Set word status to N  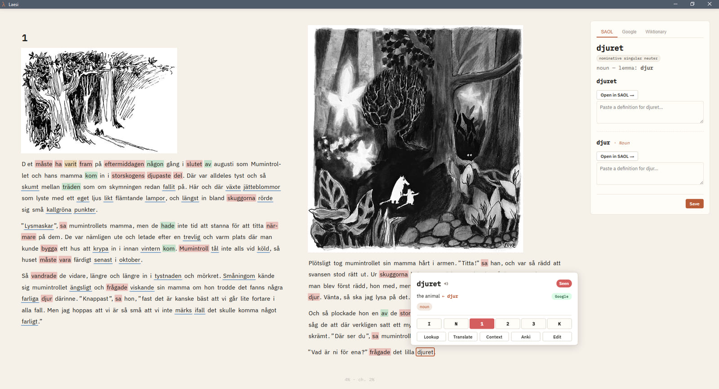tap(456, 324)
